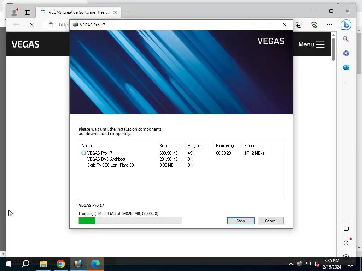The width and height of the screenshot is (362, 271).
Task: Click the spinning loader icon beside VEGAS Pro 17
Action: pyautogui.click(x=83, y=153)
